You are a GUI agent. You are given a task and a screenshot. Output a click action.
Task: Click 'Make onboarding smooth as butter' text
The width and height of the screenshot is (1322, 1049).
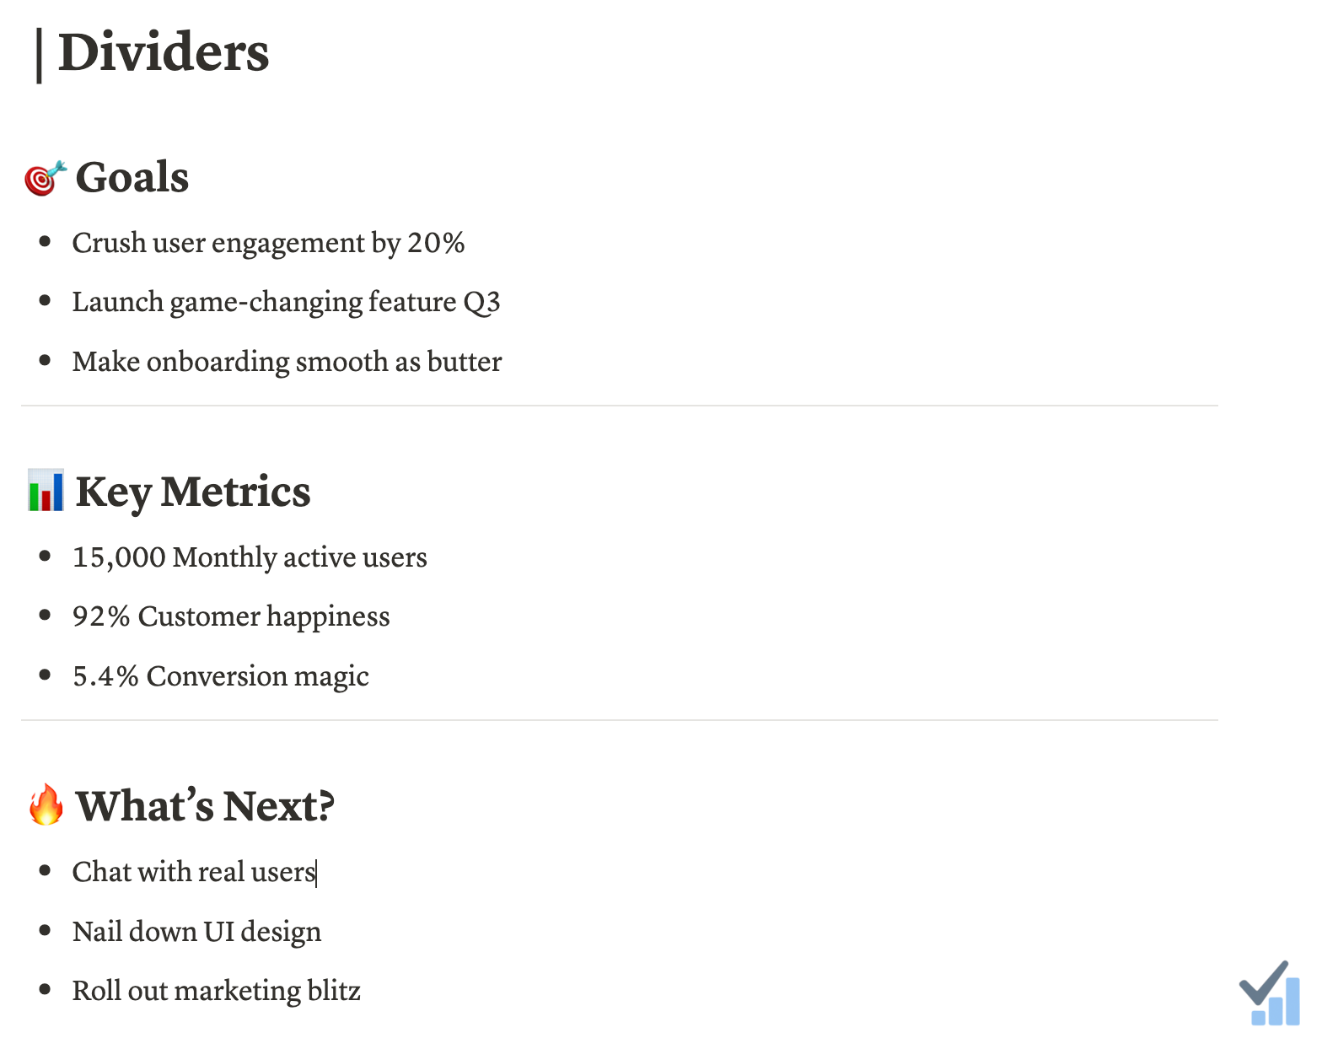click(x=287, y=362)
